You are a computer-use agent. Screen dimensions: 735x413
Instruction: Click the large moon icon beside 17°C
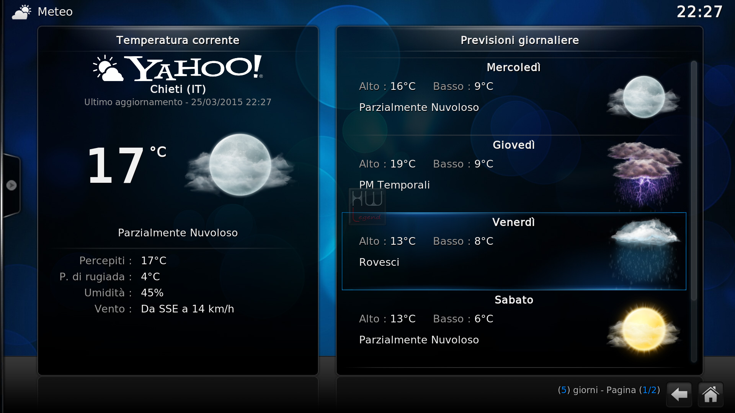[x=240, y=165]
